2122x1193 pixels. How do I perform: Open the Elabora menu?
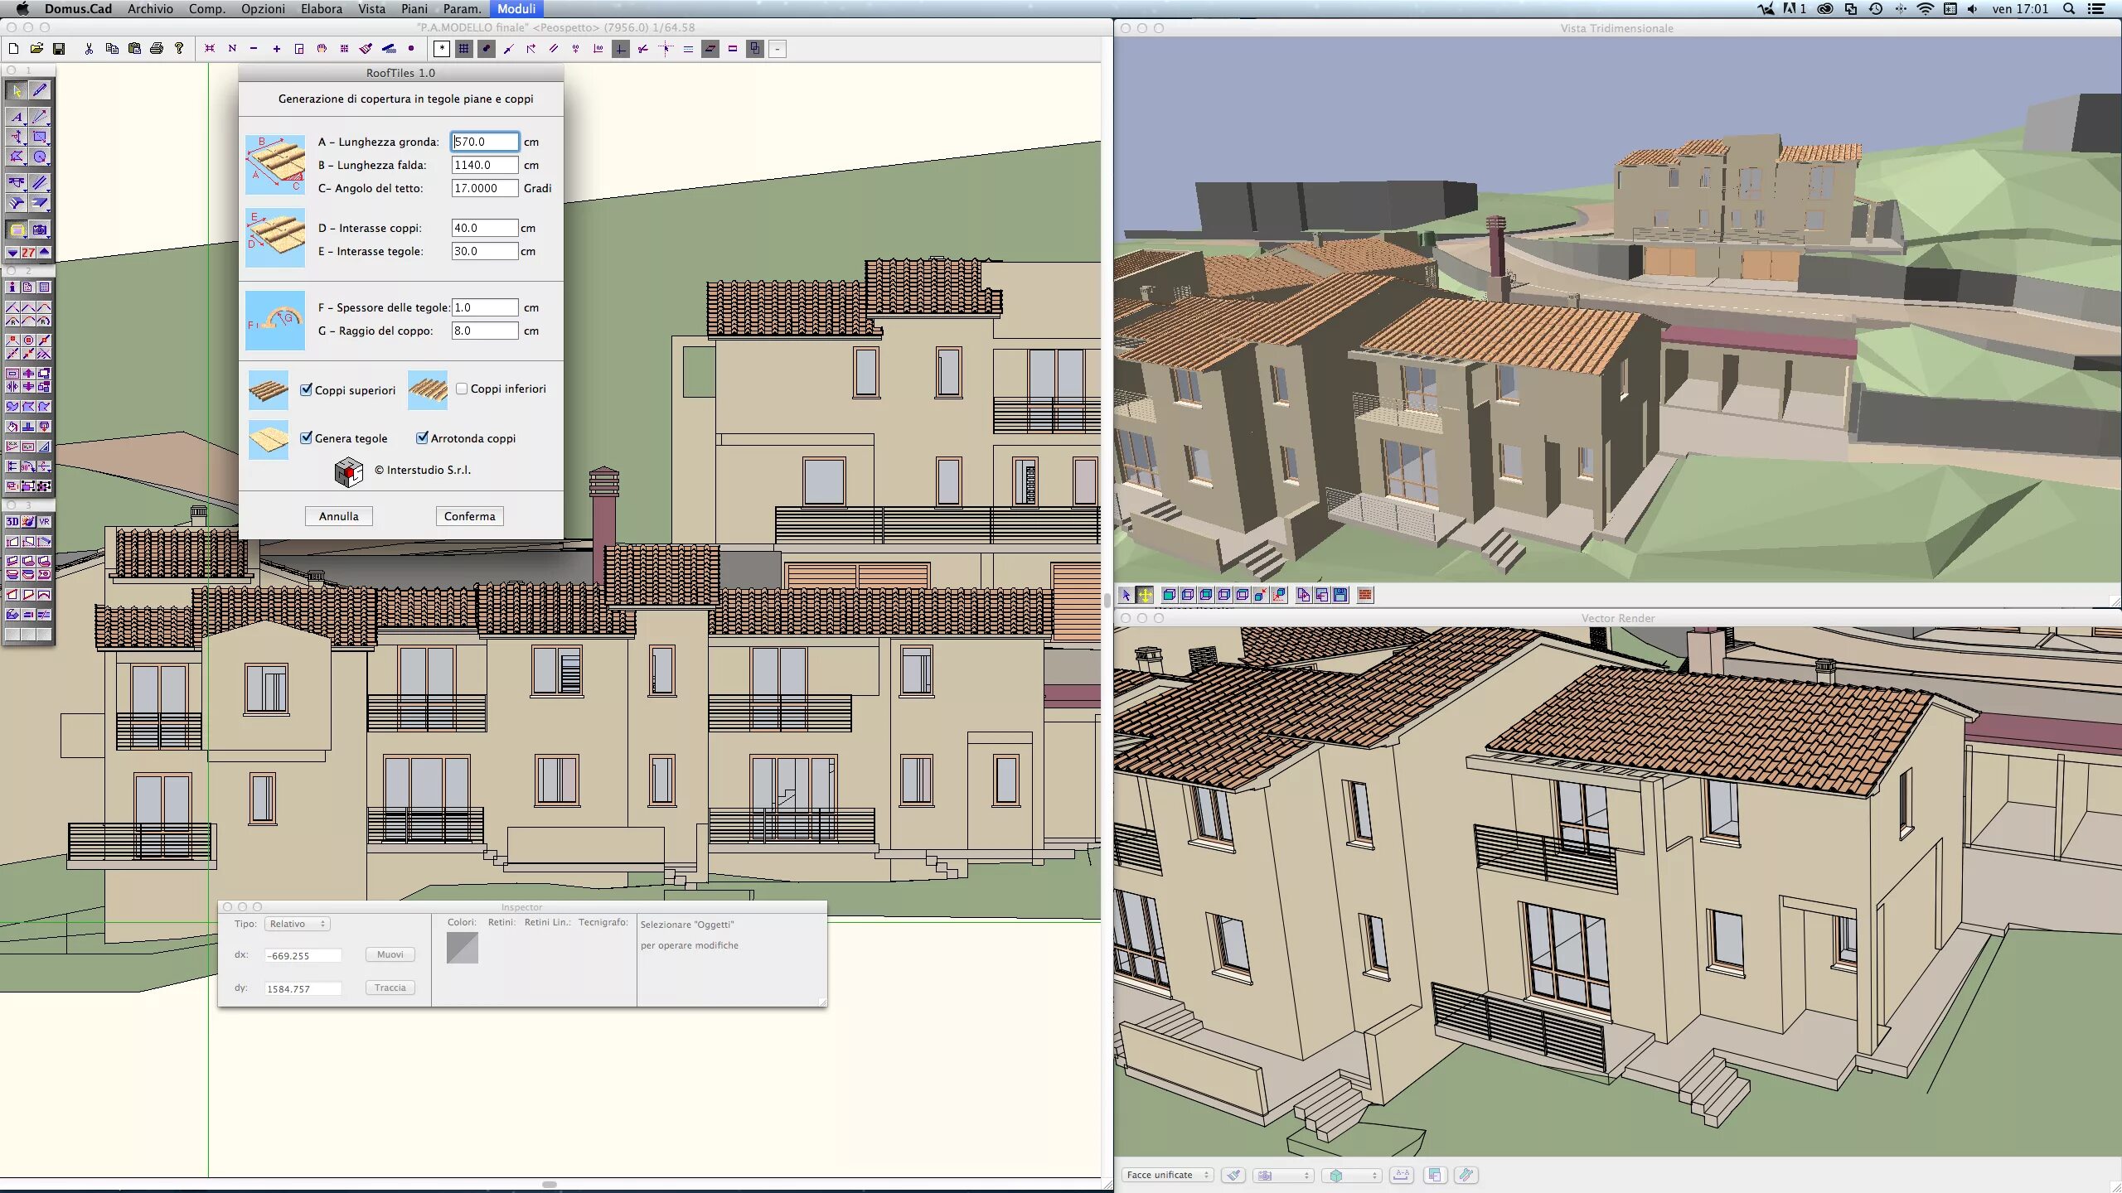[x=321, y=8]
